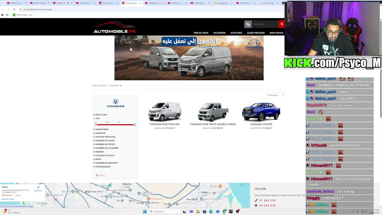The image size is (382, 215).
Task: Expand the BOÎTE filter
Action: [x=97, y=159]
